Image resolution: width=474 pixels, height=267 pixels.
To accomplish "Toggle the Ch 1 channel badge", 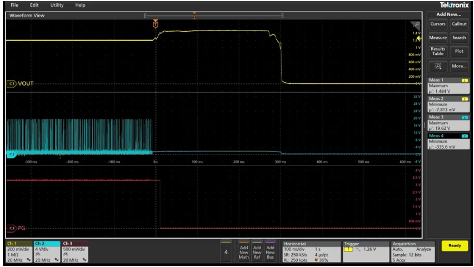I will pyautogui.click(x=18, y=251).
